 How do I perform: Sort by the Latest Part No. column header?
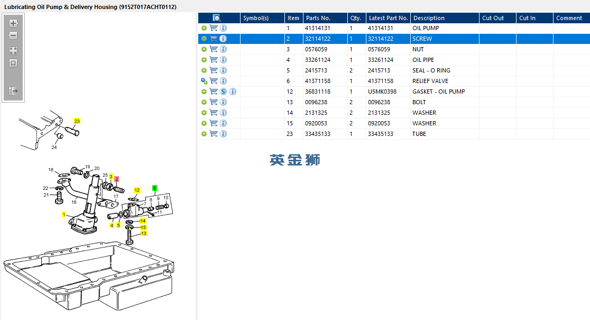(x=388, y=17)
